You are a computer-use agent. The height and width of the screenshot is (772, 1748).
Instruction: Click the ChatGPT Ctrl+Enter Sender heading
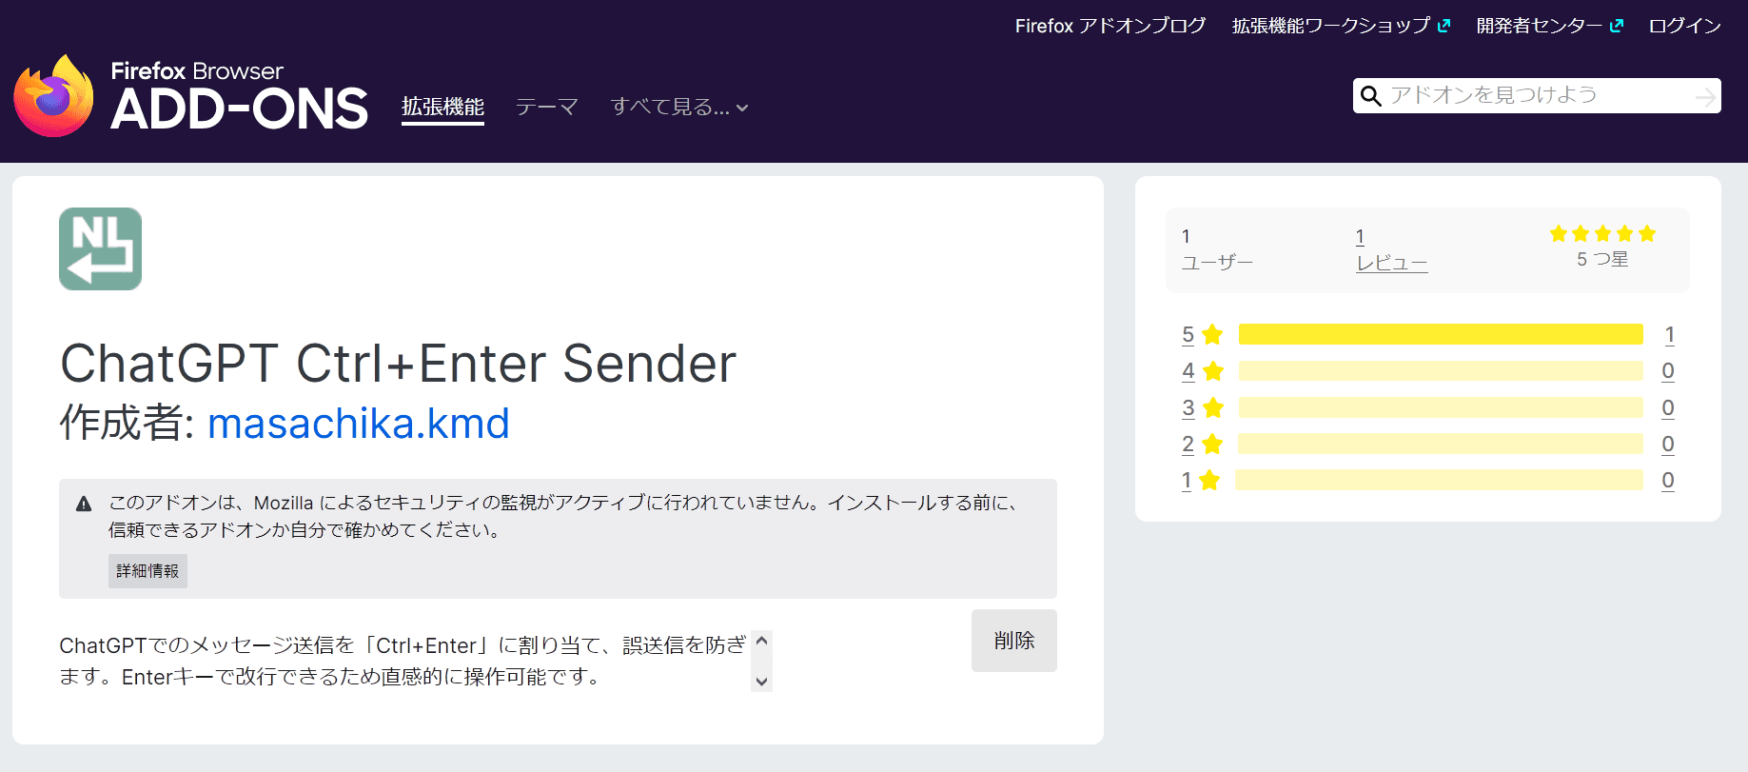(399, 364)
